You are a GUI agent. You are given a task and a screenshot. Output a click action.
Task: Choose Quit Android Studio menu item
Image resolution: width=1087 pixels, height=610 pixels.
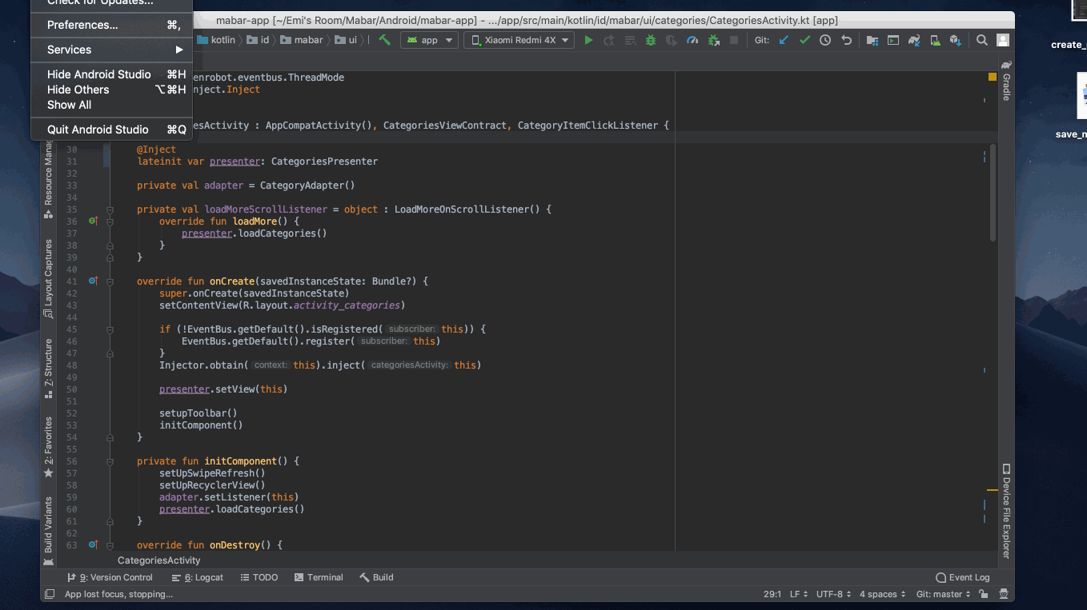click(x=111, y=130)
